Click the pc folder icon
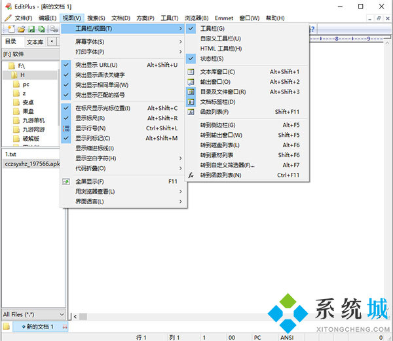Image resolution: width=393 pixels, height=341 pixels. click(x=16, y=84)
